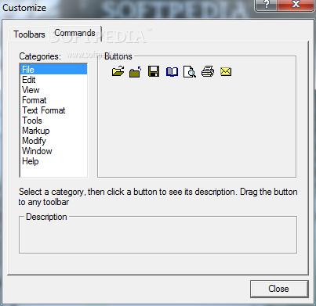The image size is (316, 306).
Task: Select the Help category
Action: (53, 161)
